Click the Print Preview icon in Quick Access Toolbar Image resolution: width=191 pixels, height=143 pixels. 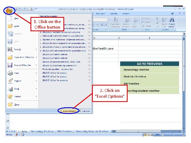point(31,9)
